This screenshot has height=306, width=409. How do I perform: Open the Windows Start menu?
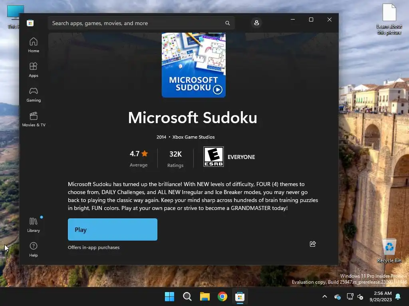[x=169, y=296]
